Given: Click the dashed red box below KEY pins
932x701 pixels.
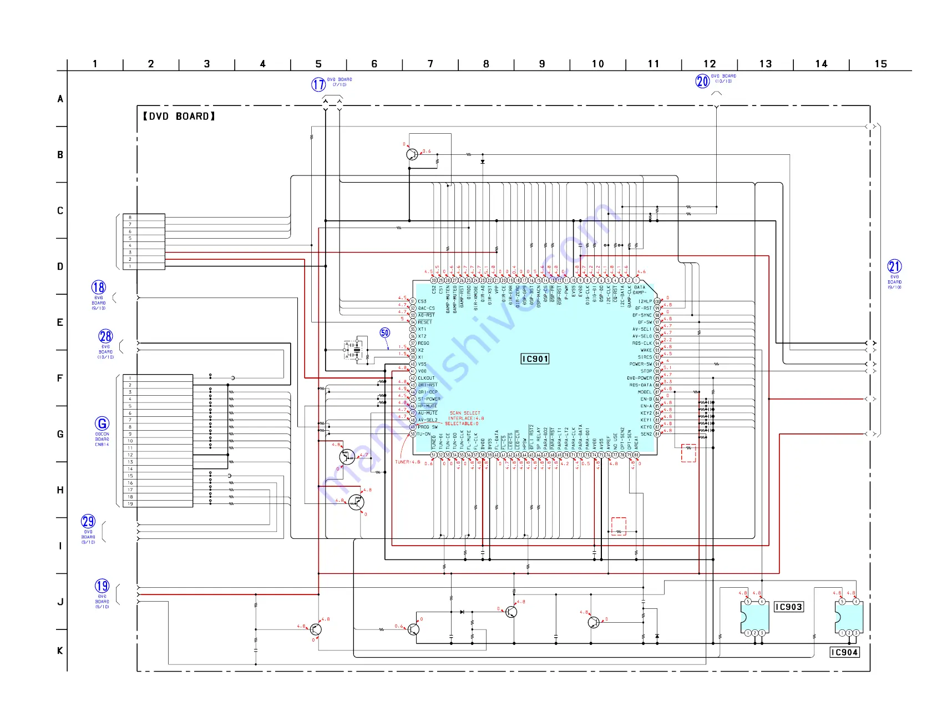Looking at the screenshot, I should [x=688, y=453].
